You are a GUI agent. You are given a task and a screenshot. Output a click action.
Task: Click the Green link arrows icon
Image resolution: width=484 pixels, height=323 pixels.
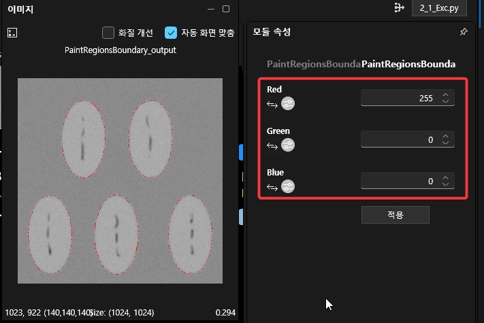[x=272, y=146]
